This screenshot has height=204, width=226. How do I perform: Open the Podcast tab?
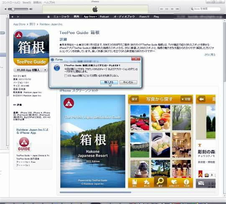pyautogui.click(x=104, y=17)
